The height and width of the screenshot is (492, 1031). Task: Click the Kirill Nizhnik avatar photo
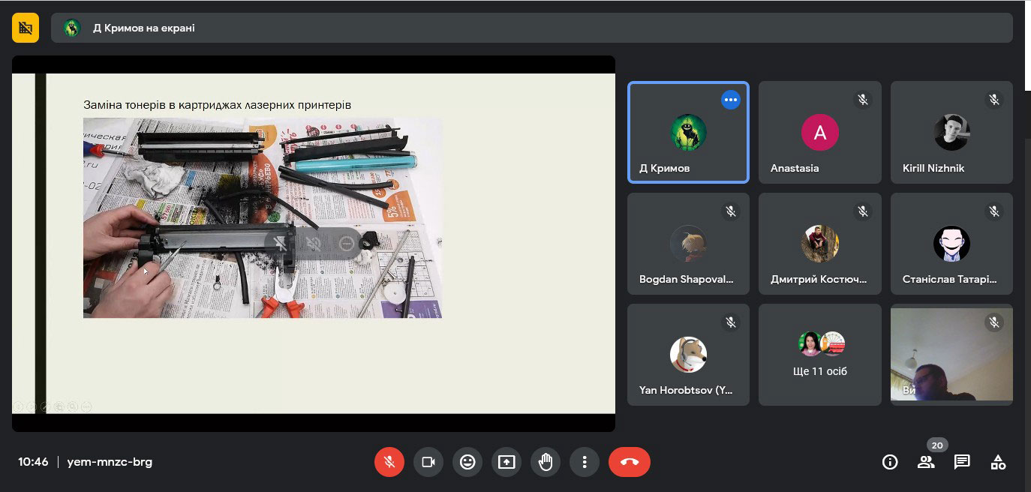(951, 133)
